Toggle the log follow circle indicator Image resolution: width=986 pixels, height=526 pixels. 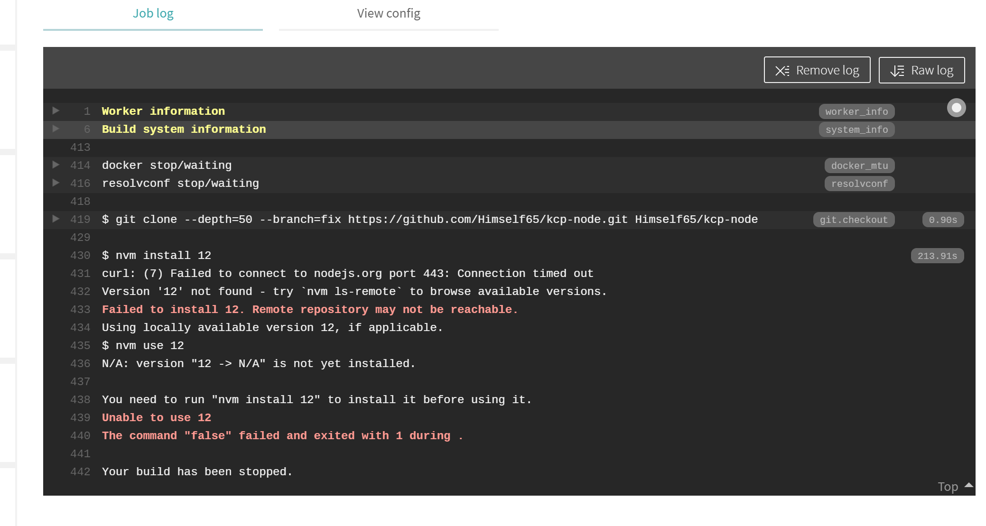[x=956, y=108]
